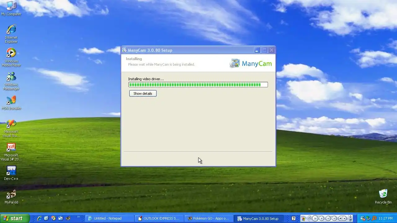Select the Recycle Bin desktop icon
Screen dimensions: 397x223
coord(383,197)
